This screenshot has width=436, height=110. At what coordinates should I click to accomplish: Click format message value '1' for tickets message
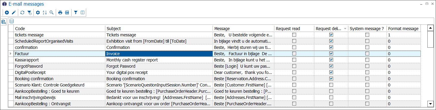click(404, 35)
